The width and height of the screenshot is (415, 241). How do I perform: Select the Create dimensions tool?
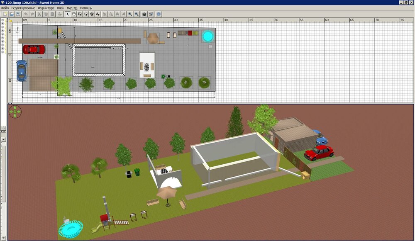[92, 14]
